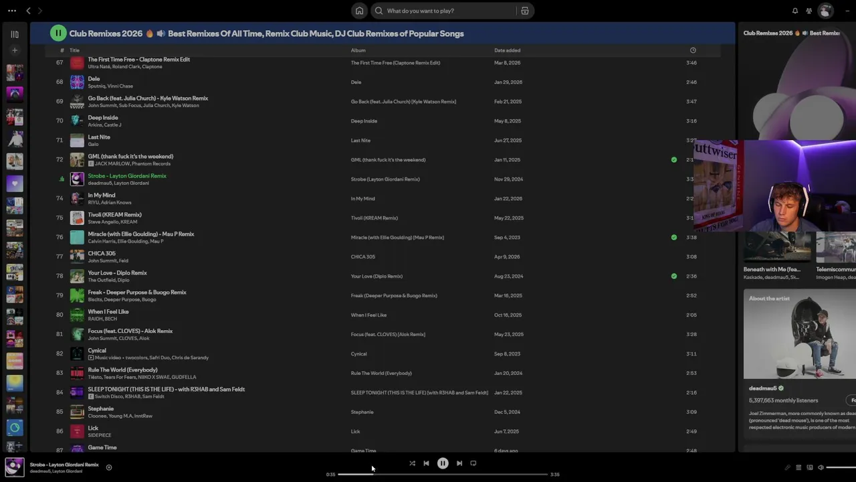Mute audio with the speaker icon
The width and height of the screenshot is (856, 482).
point(821,468)
